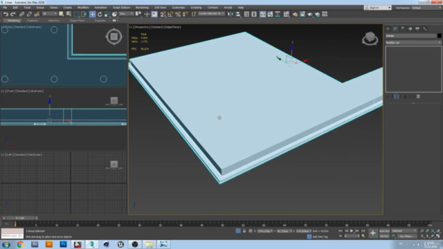The image size is (443, 249).
Task: Open Edit Named Selection Sets
Action: pos(194,14)
